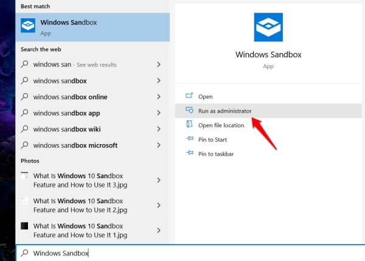365x261 pixels.
Task: Open the Windows Sandbox best match result
Action: 92,27
